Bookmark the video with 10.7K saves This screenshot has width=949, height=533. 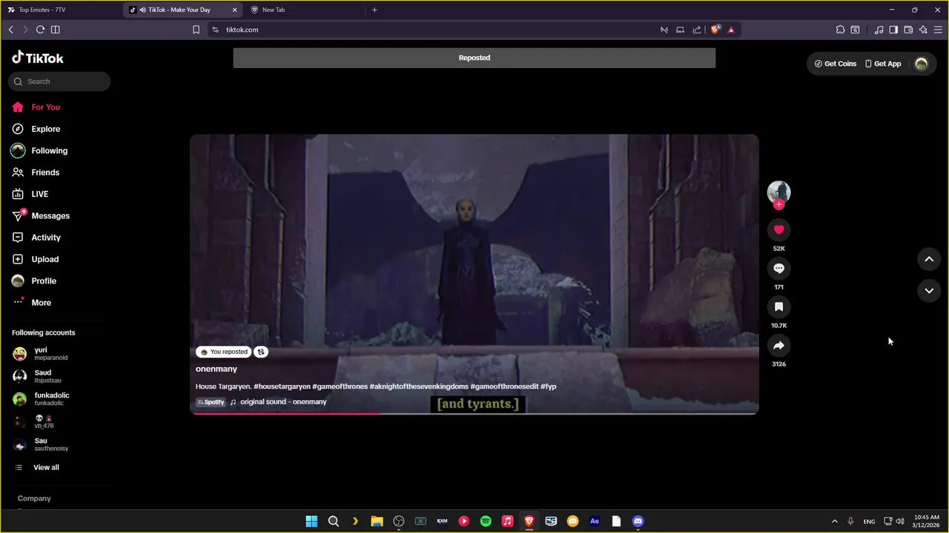(778, 306)
